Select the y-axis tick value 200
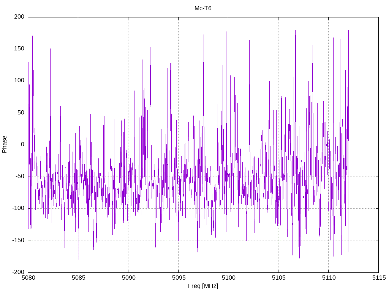Viewport: 389px width, 291px height. (19, 17)
